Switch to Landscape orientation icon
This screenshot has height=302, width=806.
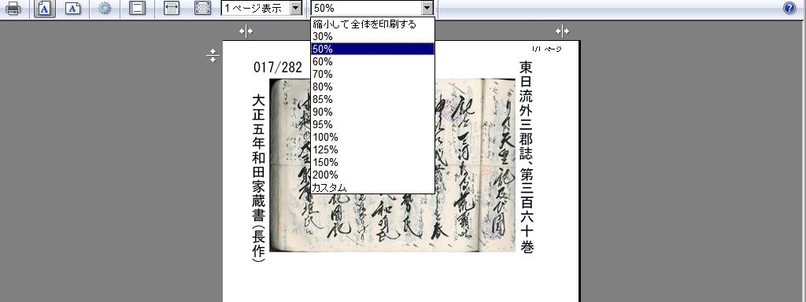click(x=73, y=8)
